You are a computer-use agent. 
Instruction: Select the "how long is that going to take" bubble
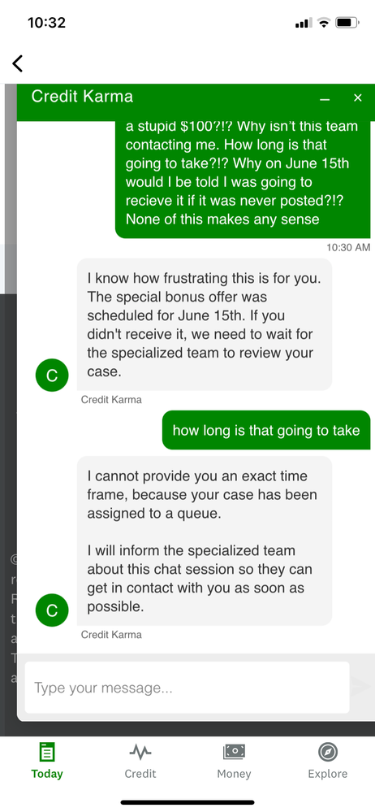tap(266, 430)
